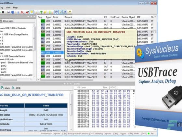Click the log list horizontal scrollbar thumb
Screen dimensions: 182x137
67,79
